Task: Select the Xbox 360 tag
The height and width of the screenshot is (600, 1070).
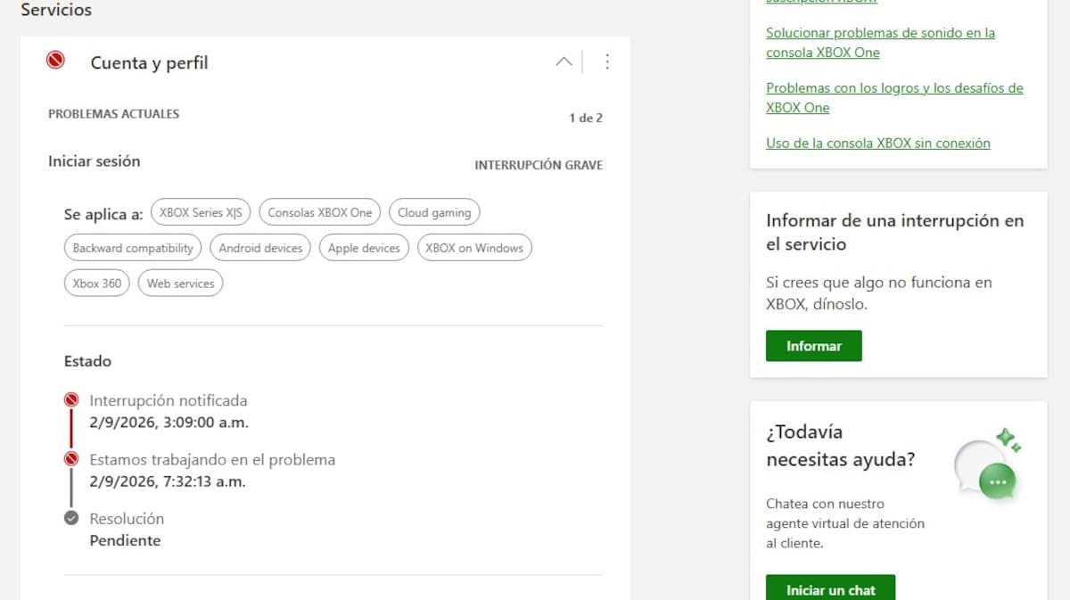Action: pyautogui.click(x=97, y=284)
